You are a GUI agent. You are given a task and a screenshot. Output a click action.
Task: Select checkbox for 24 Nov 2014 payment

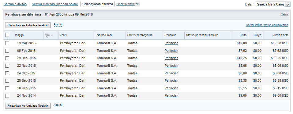tap(7, 96)
